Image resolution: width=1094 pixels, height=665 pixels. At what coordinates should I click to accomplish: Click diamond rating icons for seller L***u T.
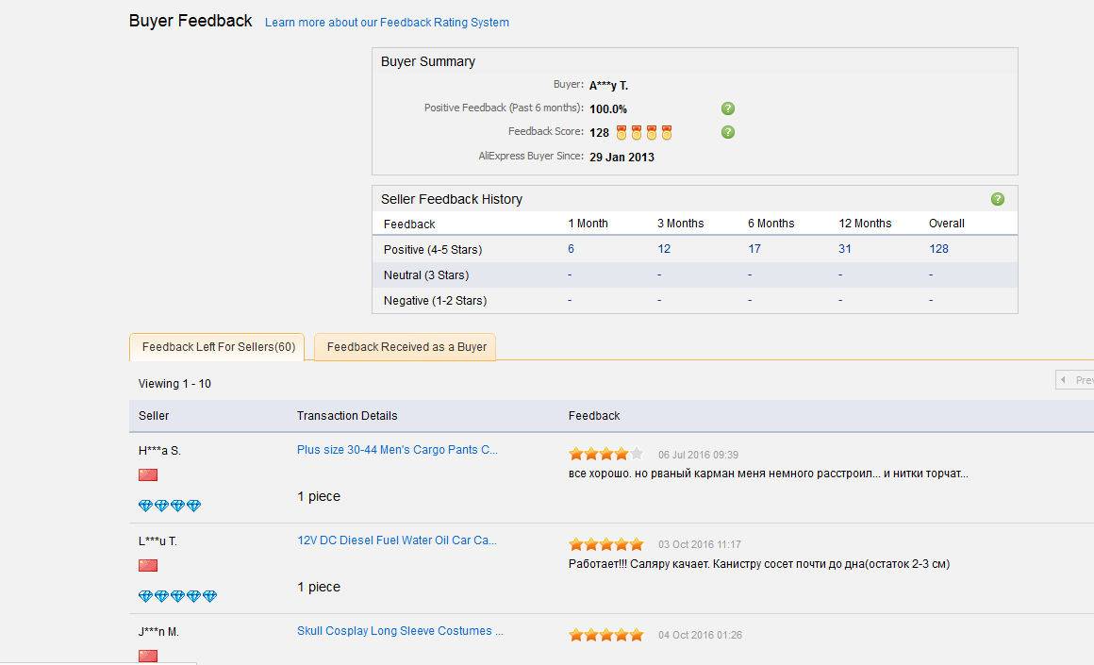pos(177,597)
